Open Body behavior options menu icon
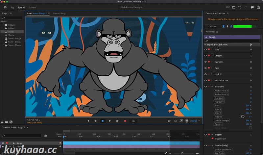This screenshot has height=155, width=263. [x=251, y=50]
